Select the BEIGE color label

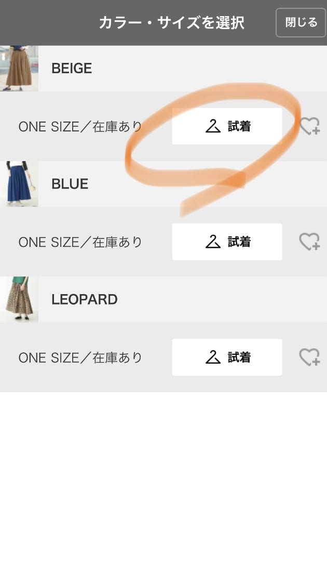click(72, 68)
